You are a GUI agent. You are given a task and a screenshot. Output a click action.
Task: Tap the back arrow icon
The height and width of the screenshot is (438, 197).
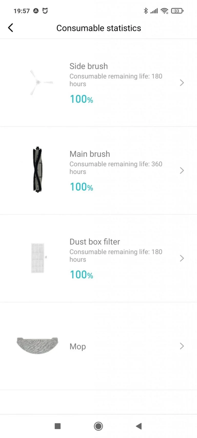click(11, 27)
